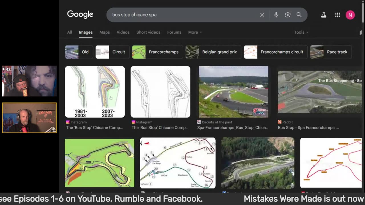Switch to the Videos tab
The height and width of the screenshot is (205, 365).
pos(123,32)
